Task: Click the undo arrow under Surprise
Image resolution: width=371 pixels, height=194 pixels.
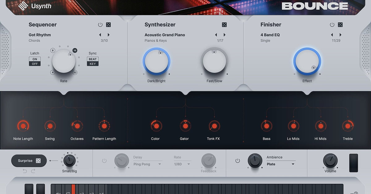Action: click(x=25, y=171)
